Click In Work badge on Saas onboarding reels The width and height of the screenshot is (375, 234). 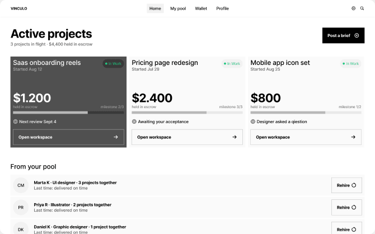[113, 64]
